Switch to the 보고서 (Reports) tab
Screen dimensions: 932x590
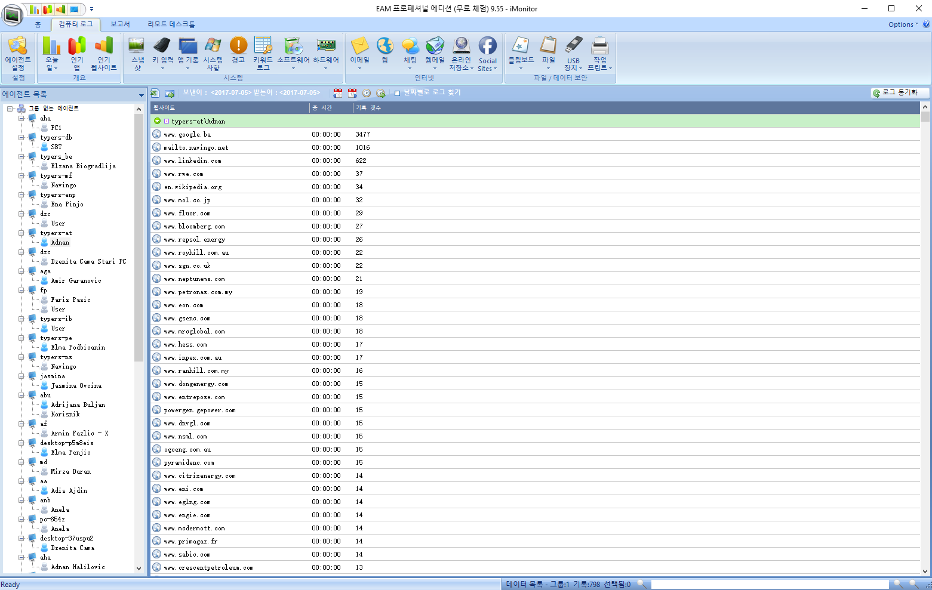coord(120,24)
